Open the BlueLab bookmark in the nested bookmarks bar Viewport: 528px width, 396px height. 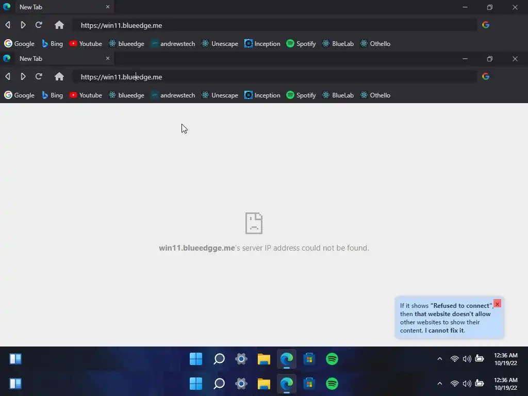point(338,95)
